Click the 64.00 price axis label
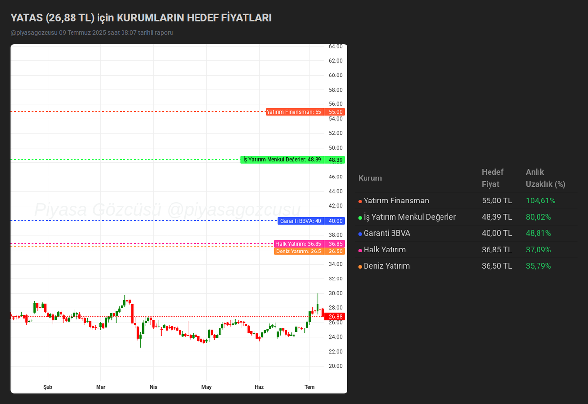588x404 pixels. tap(335, 46)
